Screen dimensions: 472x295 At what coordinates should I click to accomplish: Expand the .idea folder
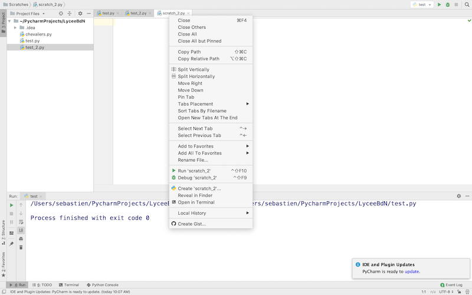[15, 28]
